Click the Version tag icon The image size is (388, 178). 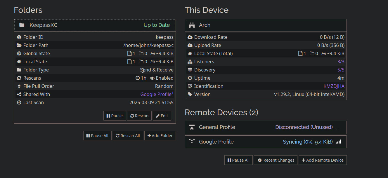tap(190, 95)
